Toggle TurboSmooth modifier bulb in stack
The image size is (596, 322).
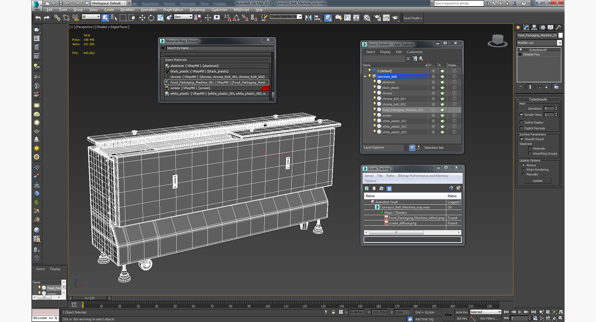[x=520, y=50]
